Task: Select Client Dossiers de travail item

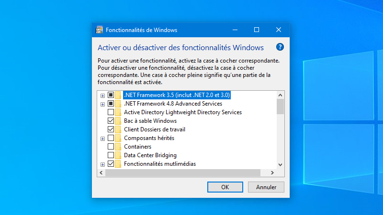Action: pos(155,129)
